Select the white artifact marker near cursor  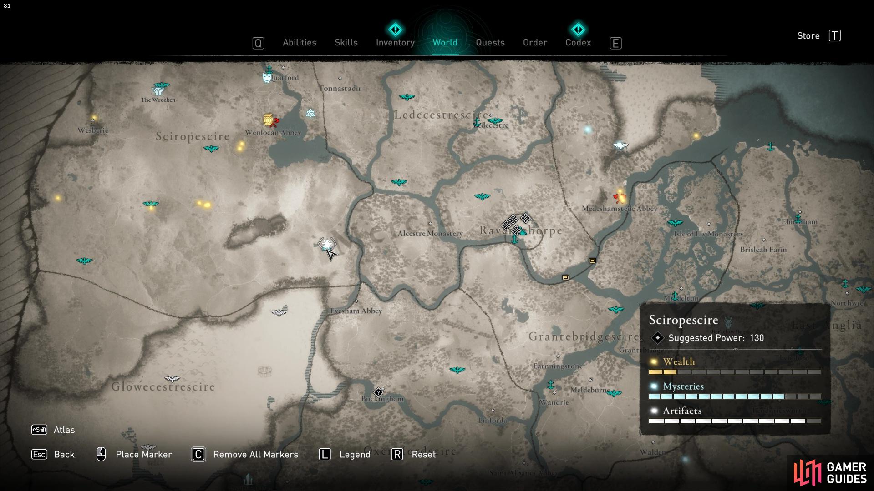click(x=327, y=245)
